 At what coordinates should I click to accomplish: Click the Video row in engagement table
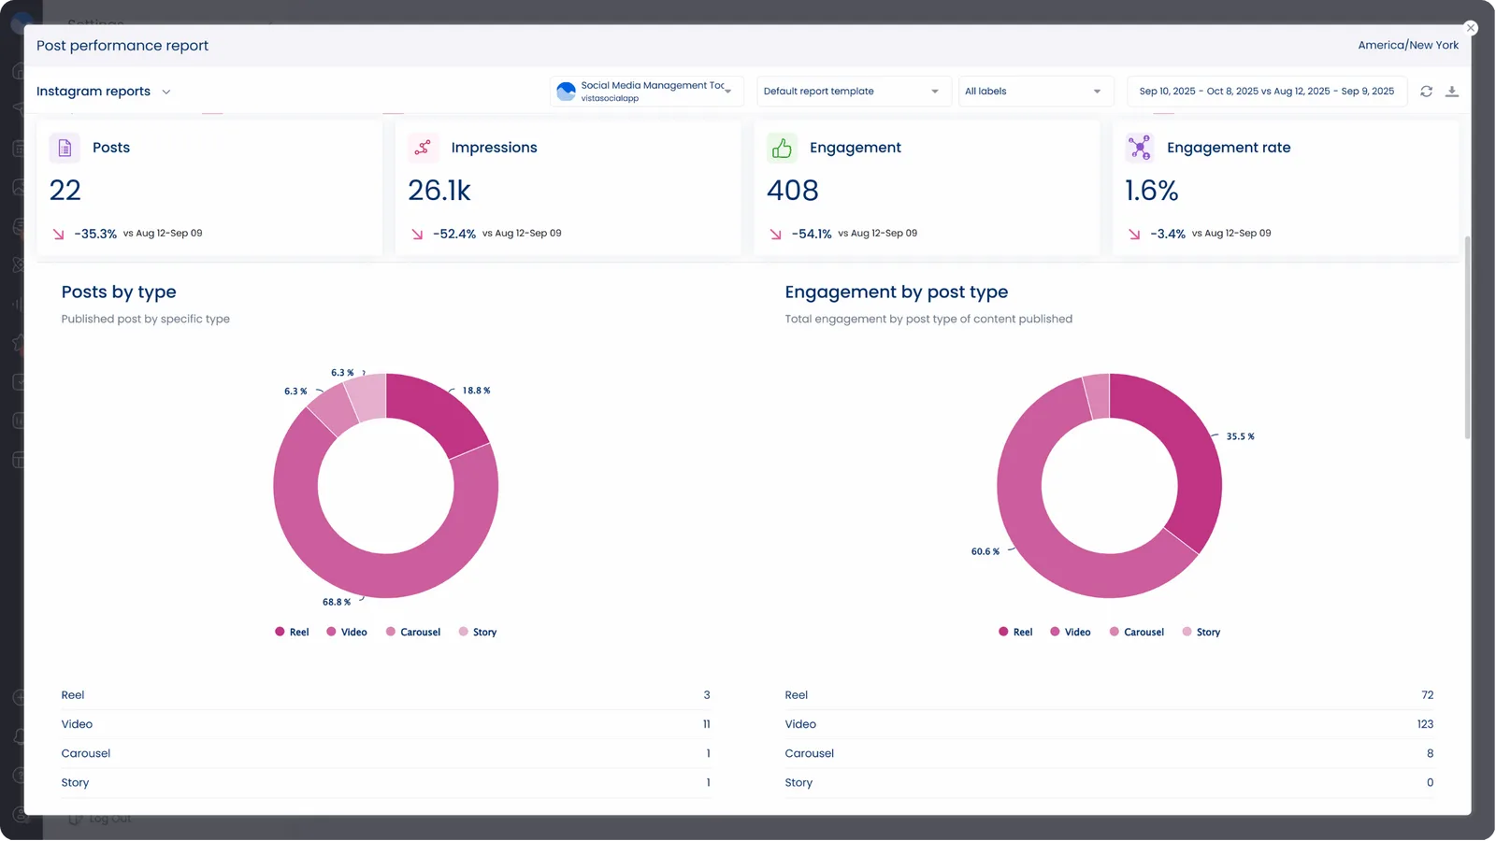coord(1108,724)
